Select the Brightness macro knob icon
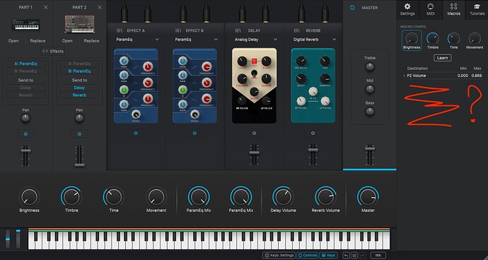Screen dimensions: 488x260 (412, 39)
